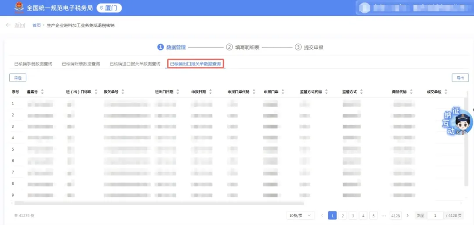Sort by 报关单号 column
This screenshot has width=474, height=225.
point(123,92)
